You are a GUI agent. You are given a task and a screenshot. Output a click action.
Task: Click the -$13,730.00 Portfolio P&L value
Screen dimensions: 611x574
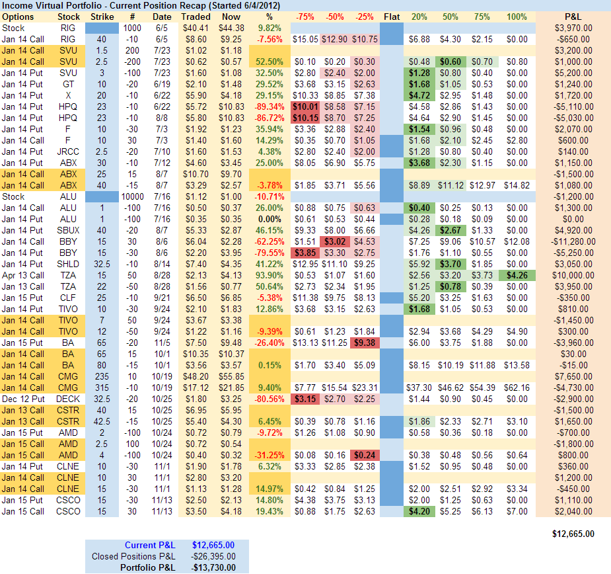tap(213, 567)
